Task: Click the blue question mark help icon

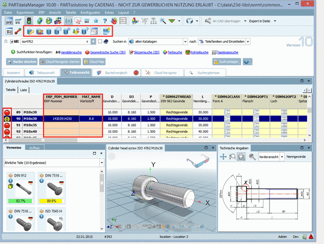Action: pos(104,20)
